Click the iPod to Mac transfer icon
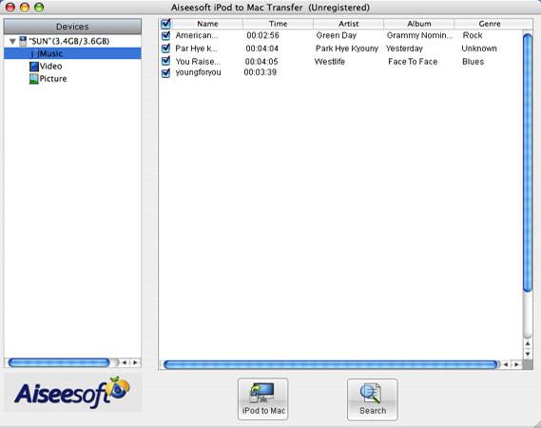The image size is (541, 428). 262,393
